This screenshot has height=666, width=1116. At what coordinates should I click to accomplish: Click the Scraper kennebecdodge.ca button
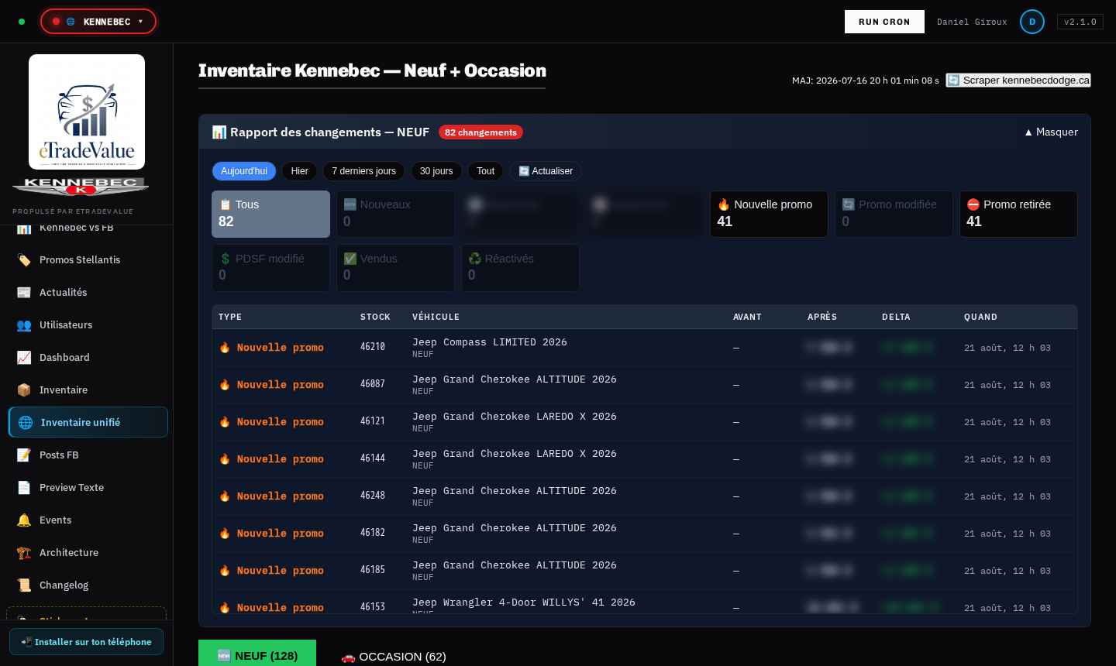pos(1018,80)
